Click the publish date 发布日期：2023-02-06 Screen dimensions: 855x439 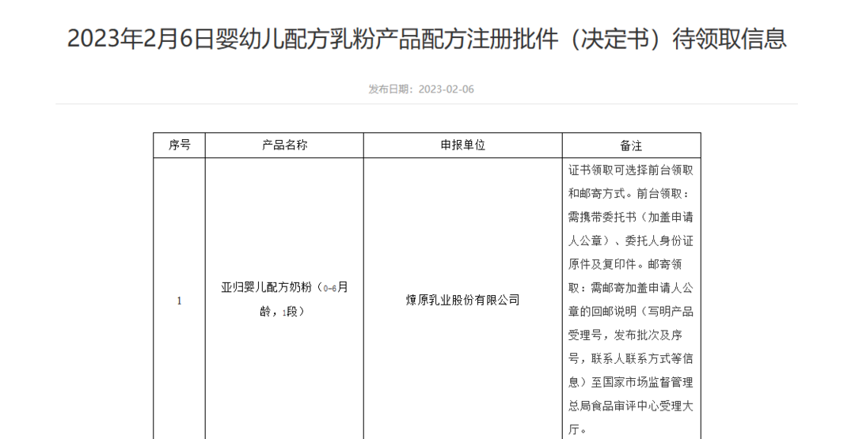tap(421, 89)
